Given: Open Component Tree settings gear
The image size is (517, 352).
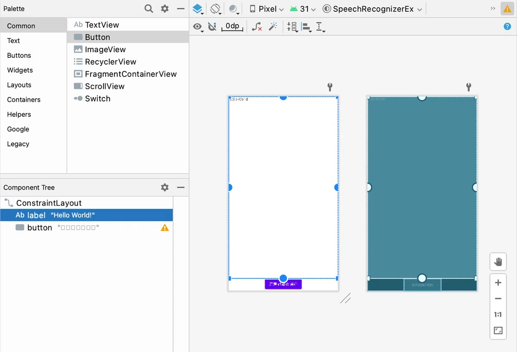Looking at the screenshot, I should pos(165,187).
